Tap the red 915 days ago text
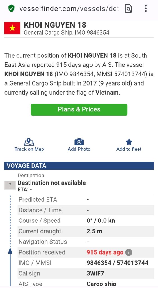The image size is (158, 288). tap(105, 252)
